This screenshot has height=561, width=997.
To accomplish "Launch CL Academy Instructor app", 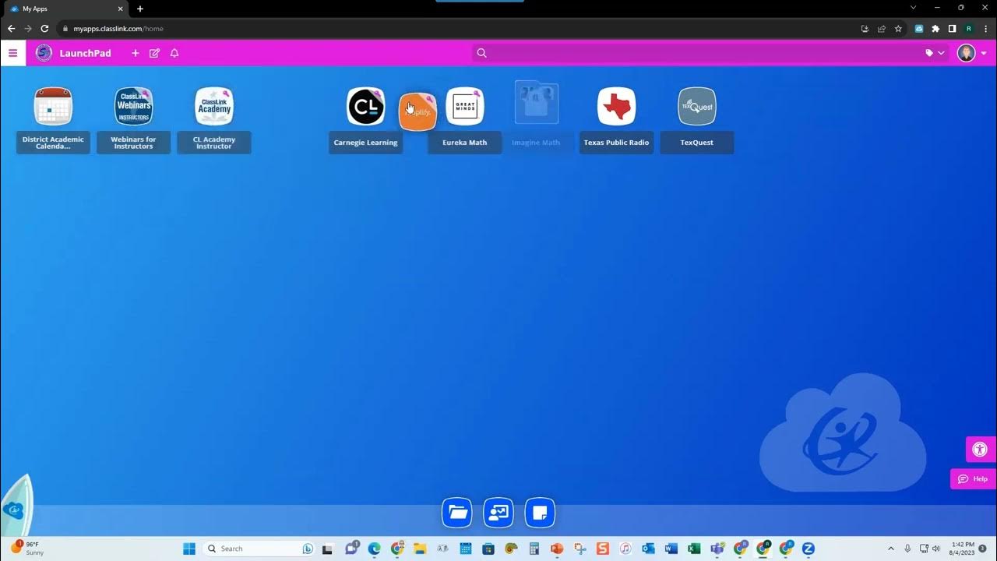I will tap(214, 107).
